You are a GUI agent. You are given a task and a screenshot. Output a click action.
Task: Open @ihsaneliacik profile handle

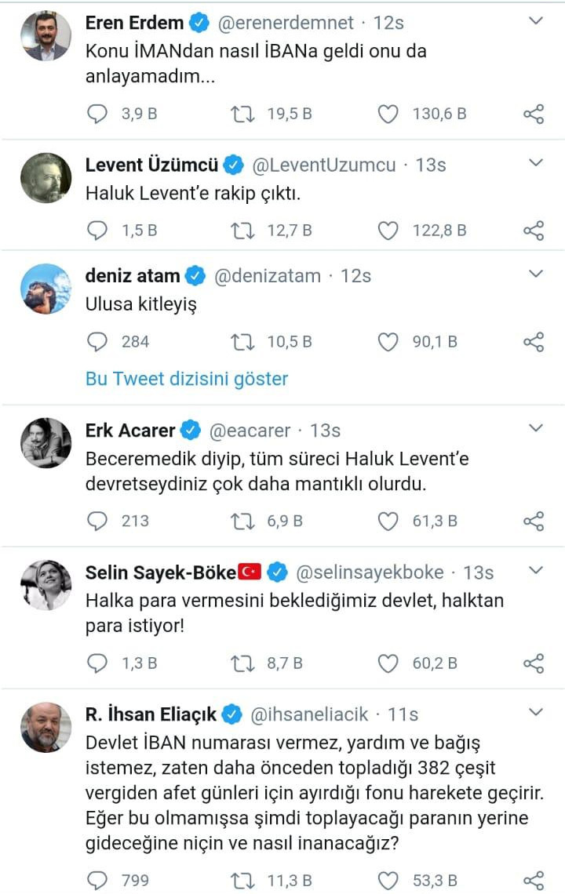[312, 714]
